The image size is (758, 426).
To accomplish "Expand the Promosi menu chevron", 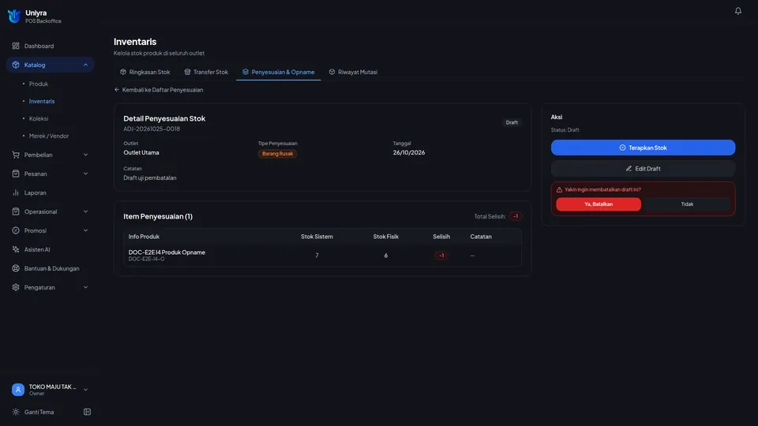I will 85,230.
